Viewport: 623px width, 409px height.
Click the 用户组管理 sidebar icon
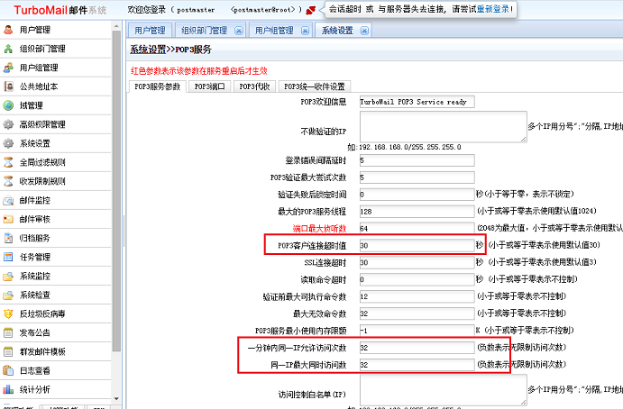8,68
